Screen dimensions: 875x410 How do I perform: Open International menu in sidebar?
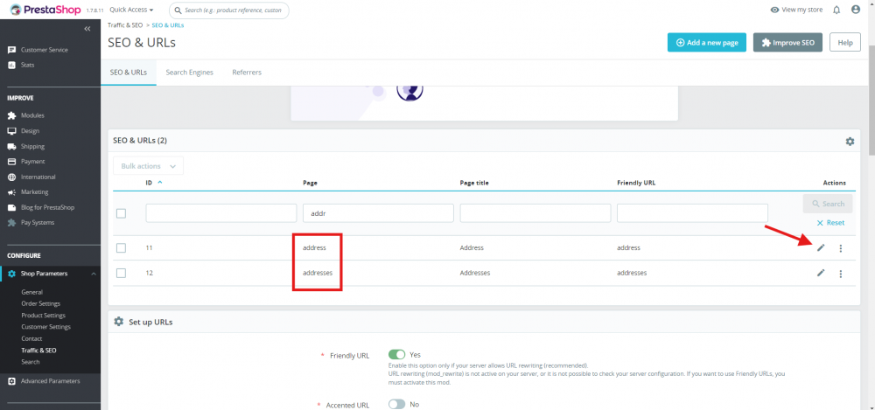38,177
